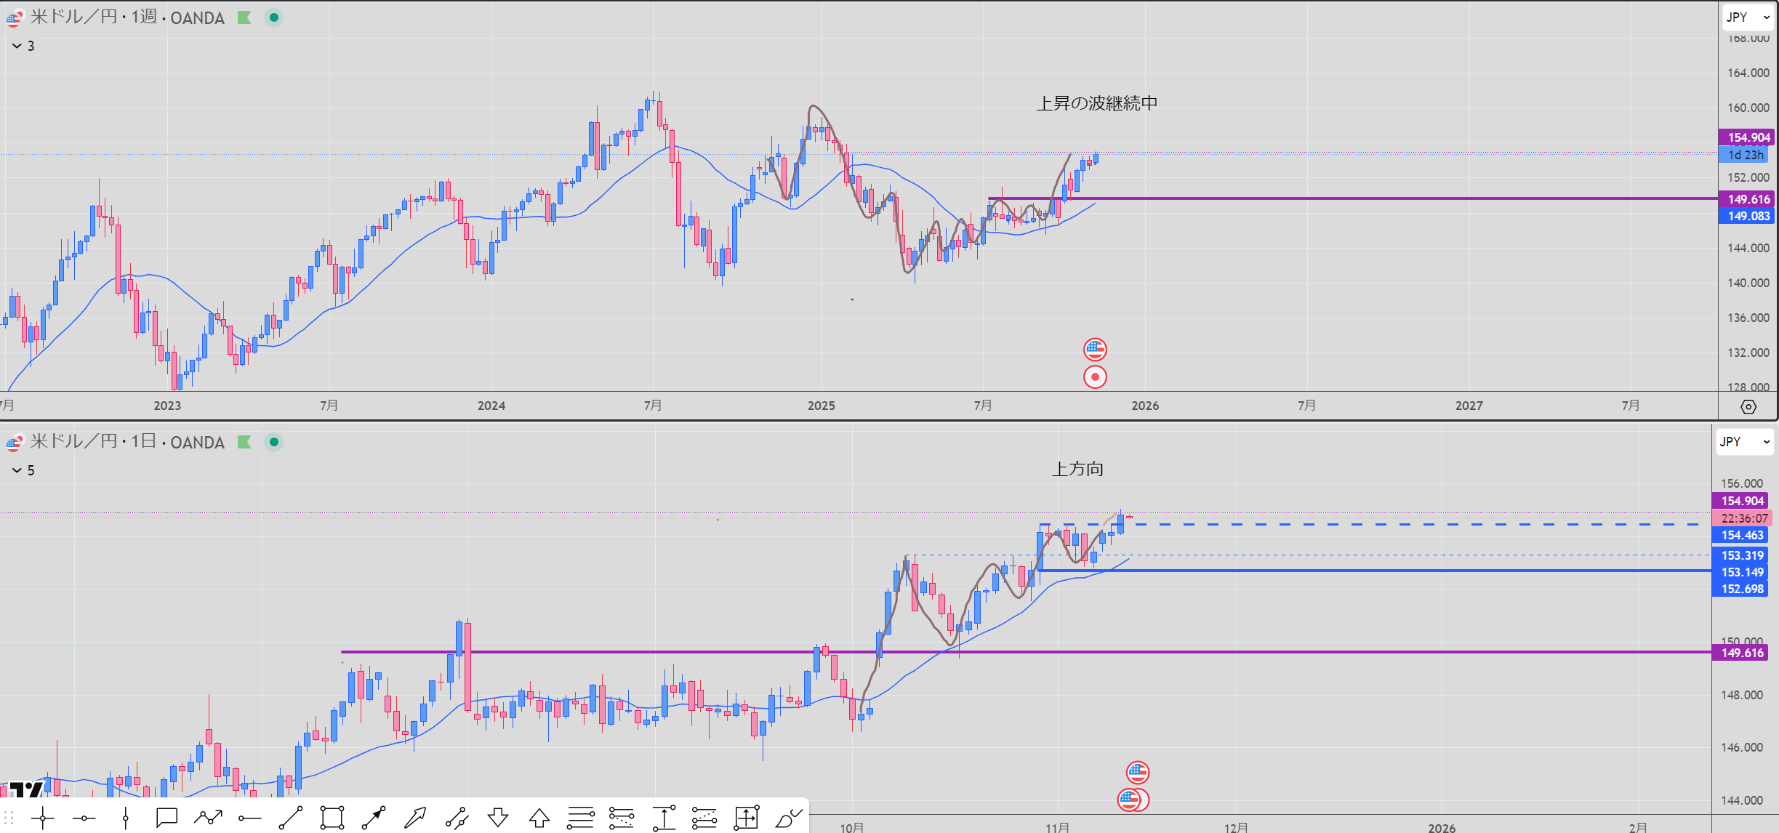The width and height of the screenshot is (1779, 833).
Task: Toggle green flag indicator on weekly chart
Action: pos(244,17)
